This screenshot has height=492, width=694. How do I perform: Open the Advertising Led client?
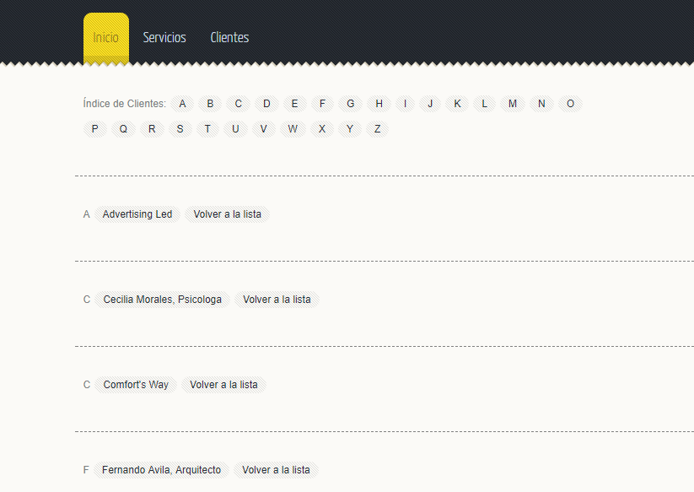[x=137, y=214]
